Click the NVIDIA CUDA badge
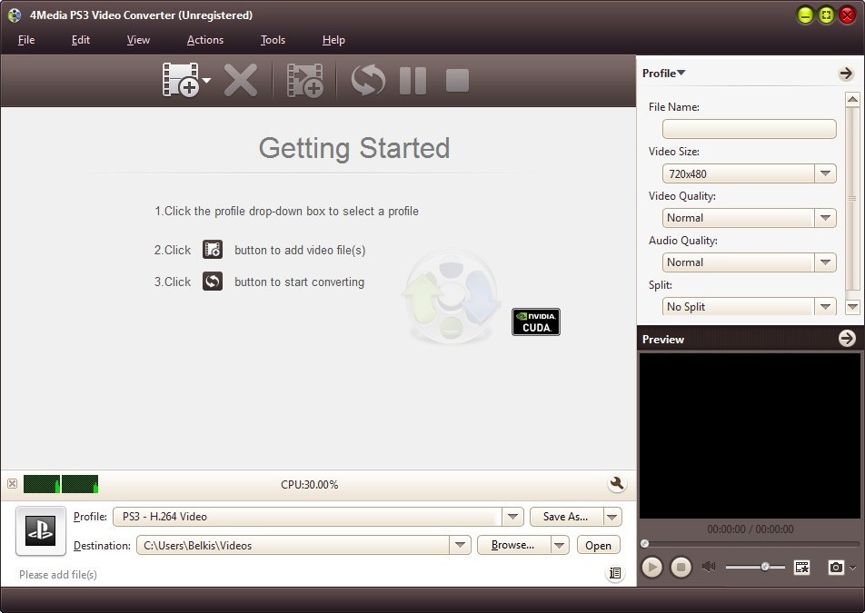The width and height of the screenshot is (865, 613). point(536,321)
